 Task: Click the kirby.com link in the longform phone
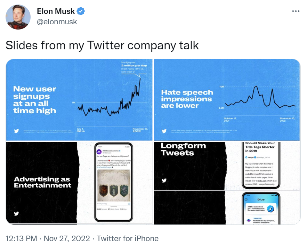point(261,181)
